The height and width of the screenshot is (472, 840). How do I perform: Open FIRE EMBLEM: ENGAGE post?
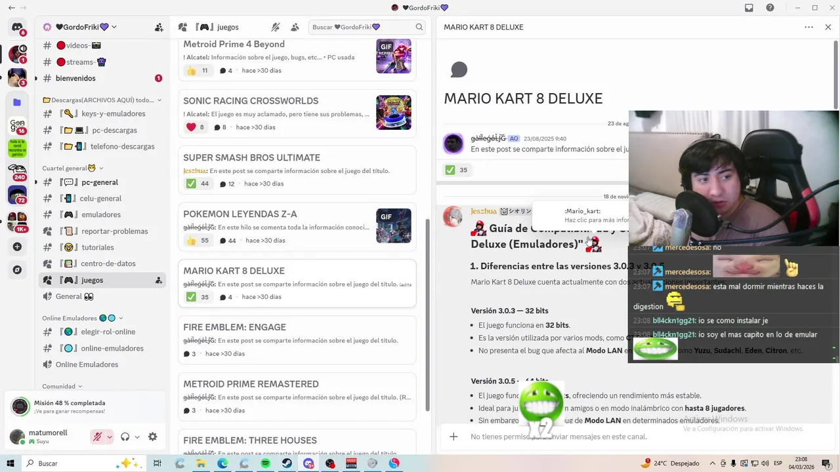(x=297, y=340)
